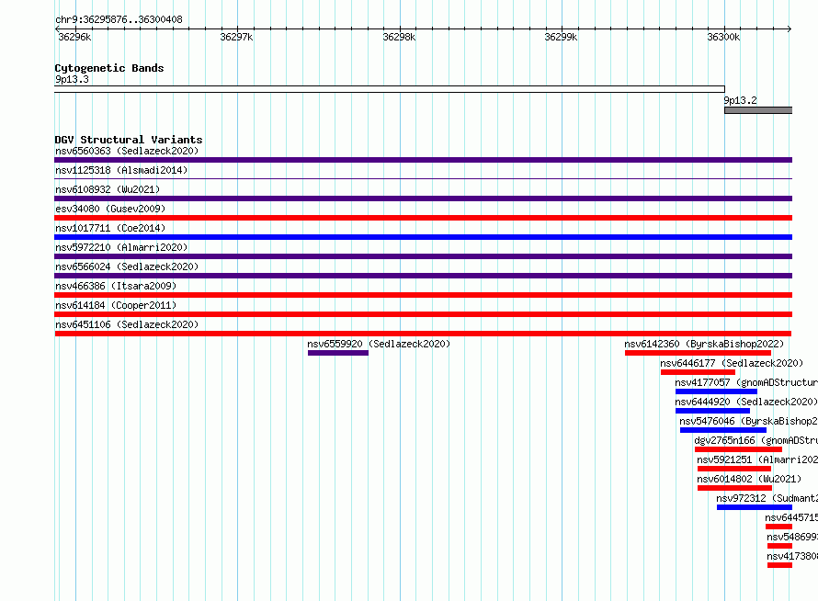
Task: Select the nsv4177057 gnomAD label
Action: pyautogui.click(x=746, y=382)
